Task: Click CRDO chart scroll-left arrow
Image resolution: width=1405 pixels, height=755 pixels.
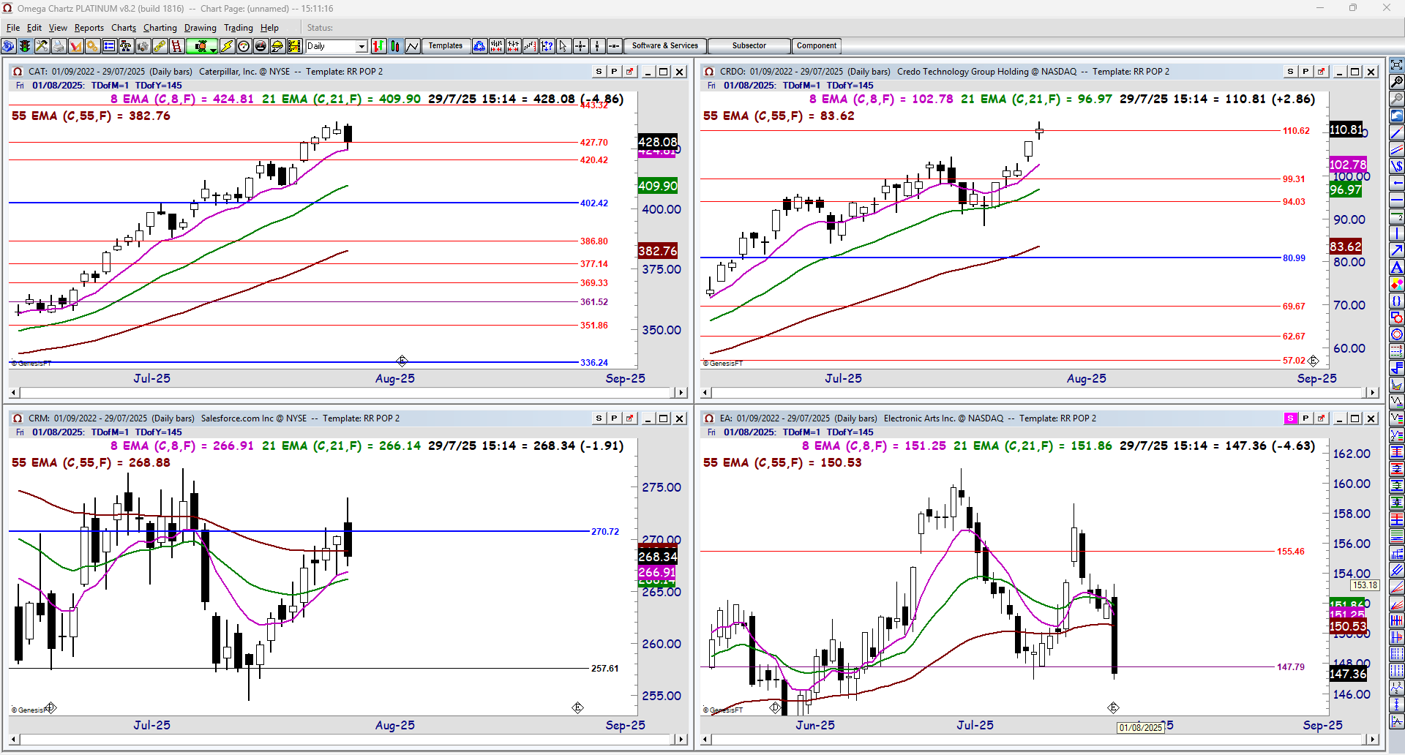Action: click(706, 393)
